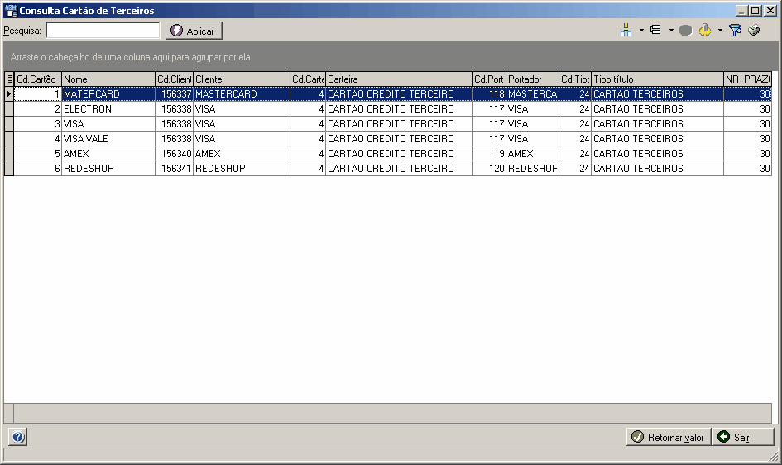Click the application icon in title bar
Image resolution: width=782 pixels, height=465 pixels.
coord(11,11)
